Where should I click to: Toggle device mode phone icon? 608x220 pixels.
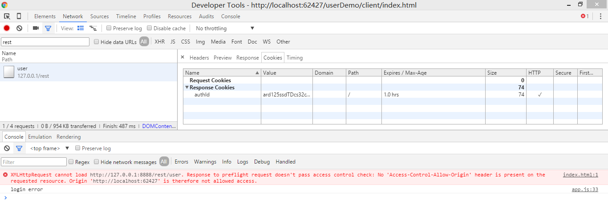[x=19, y=16]
